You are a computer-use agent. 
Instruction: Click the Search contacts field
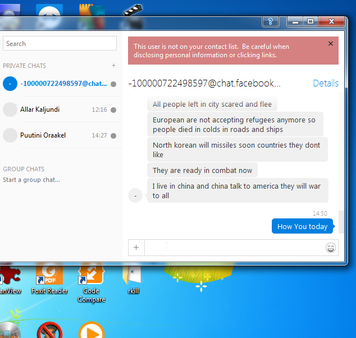[60, 43]
